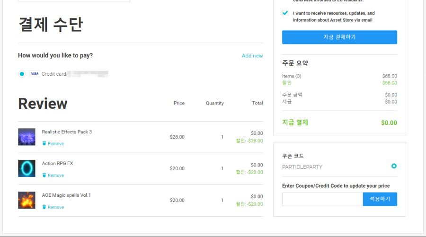Click the trash icon beside Realistic Effects Pack 3
This screenshot has height=237, width=426.
point(44,143)
